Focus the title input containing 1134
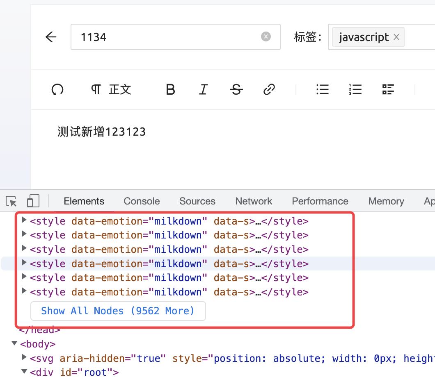 [175, 37]
